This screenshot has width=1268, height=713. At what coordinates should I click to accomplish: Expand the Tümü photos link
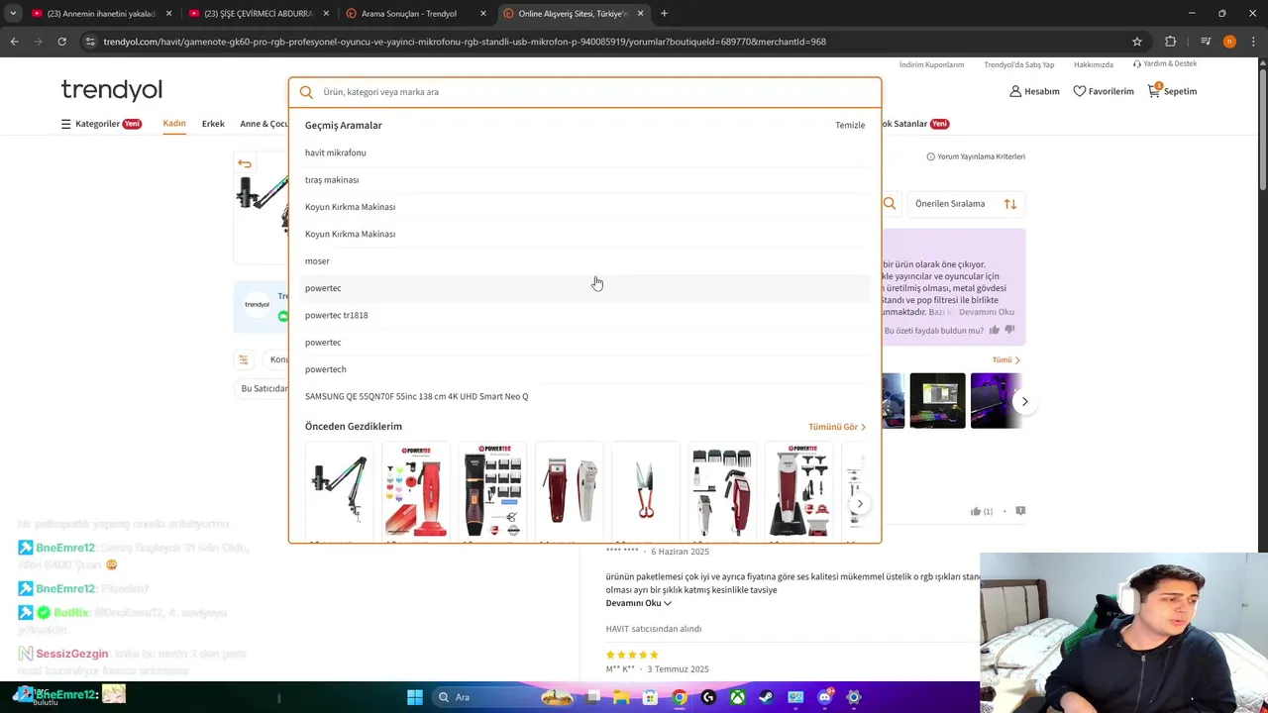click(x=1006, y=360)
